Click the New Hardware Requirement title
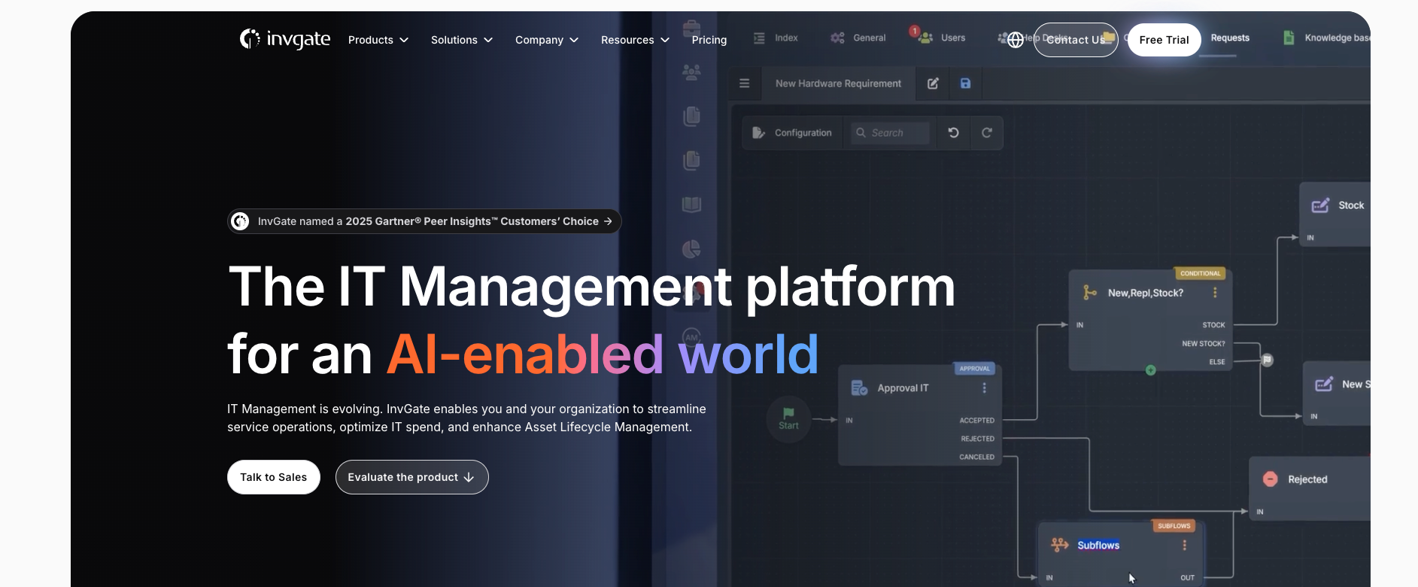 pyautogui.click(x=838, y=84)
